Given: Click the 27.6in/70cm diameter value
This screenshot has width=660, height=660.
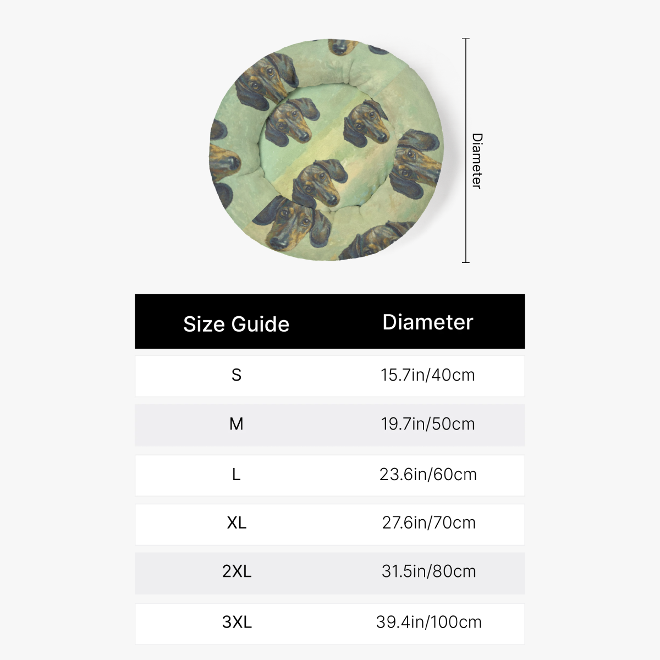Looking at the screenshot, I should click(428, 522).
